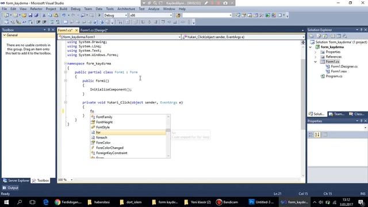Open the Build menu
Screen dimensions: 368x207
pyautogui.click(x=63, y=9)
